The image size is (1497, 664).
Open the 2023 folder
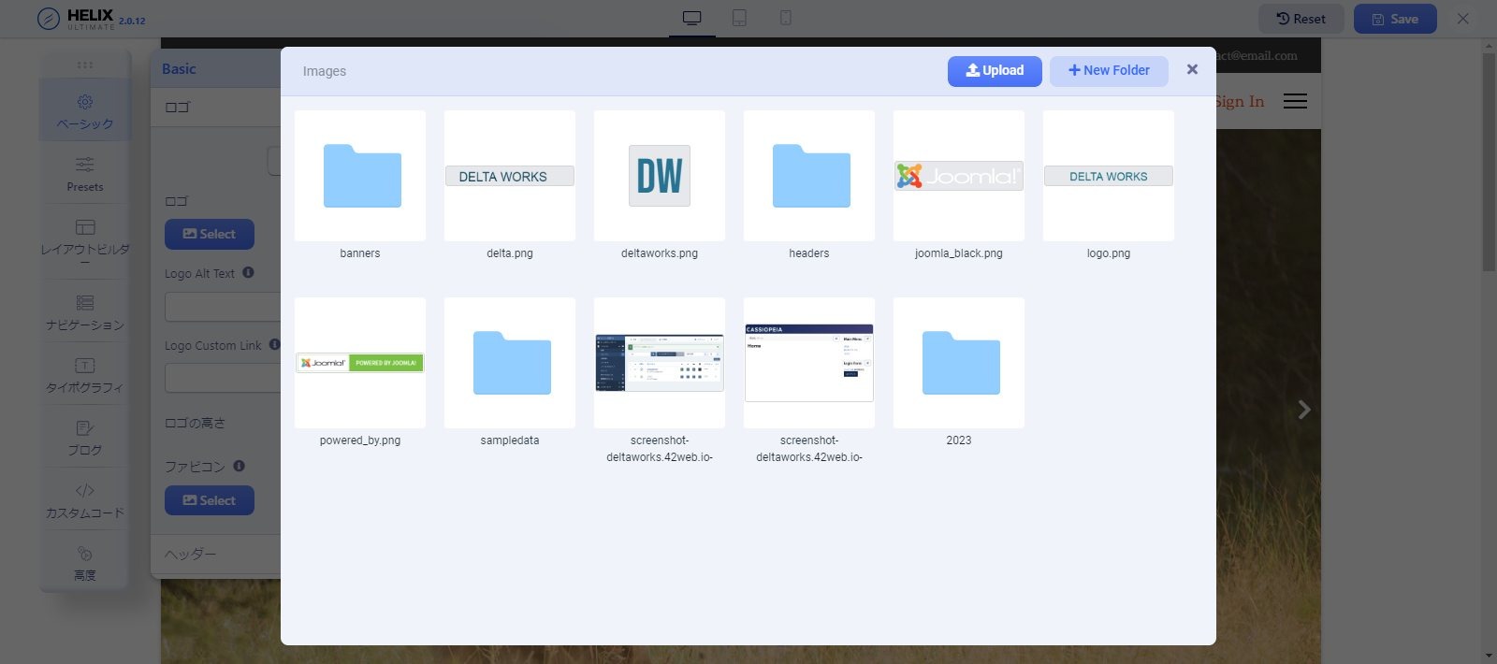click(x=959, y=363)
